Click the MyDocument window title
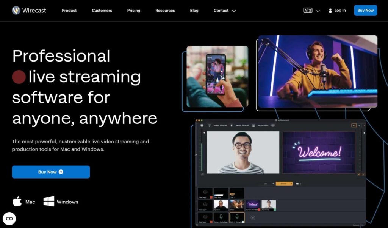Viewport: 388px width, 228px height. pos(282,120)
